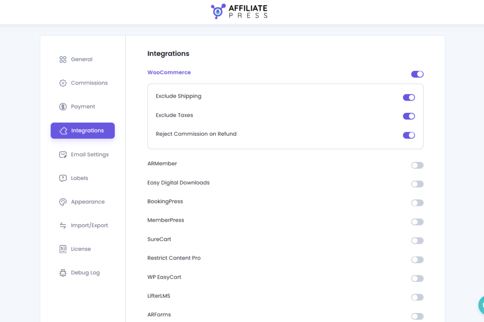Disable Reject Commission on Refund
Image resolution: width=484 pixels, height=322 pixels.
point(408,135)
